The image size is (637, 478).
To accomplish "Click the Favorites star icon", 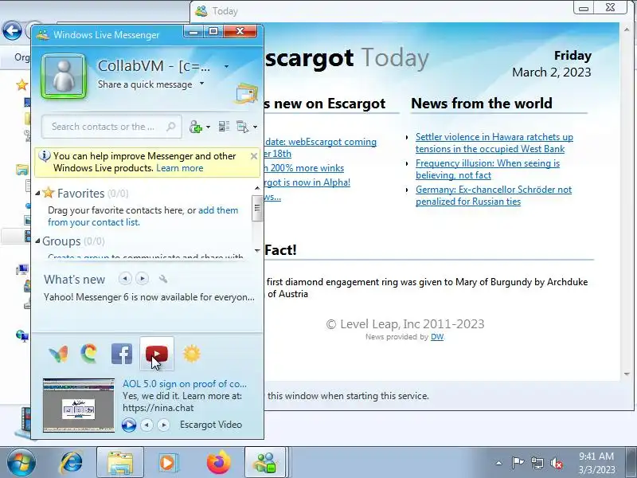I will (x=49, y=192).
